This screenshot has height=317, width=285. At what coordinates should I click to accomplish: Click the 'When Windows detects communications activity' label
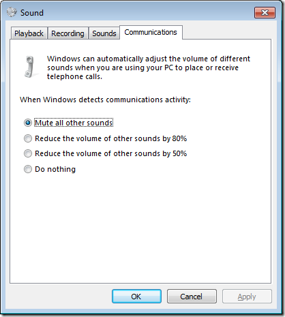click(x=105, y=100)
